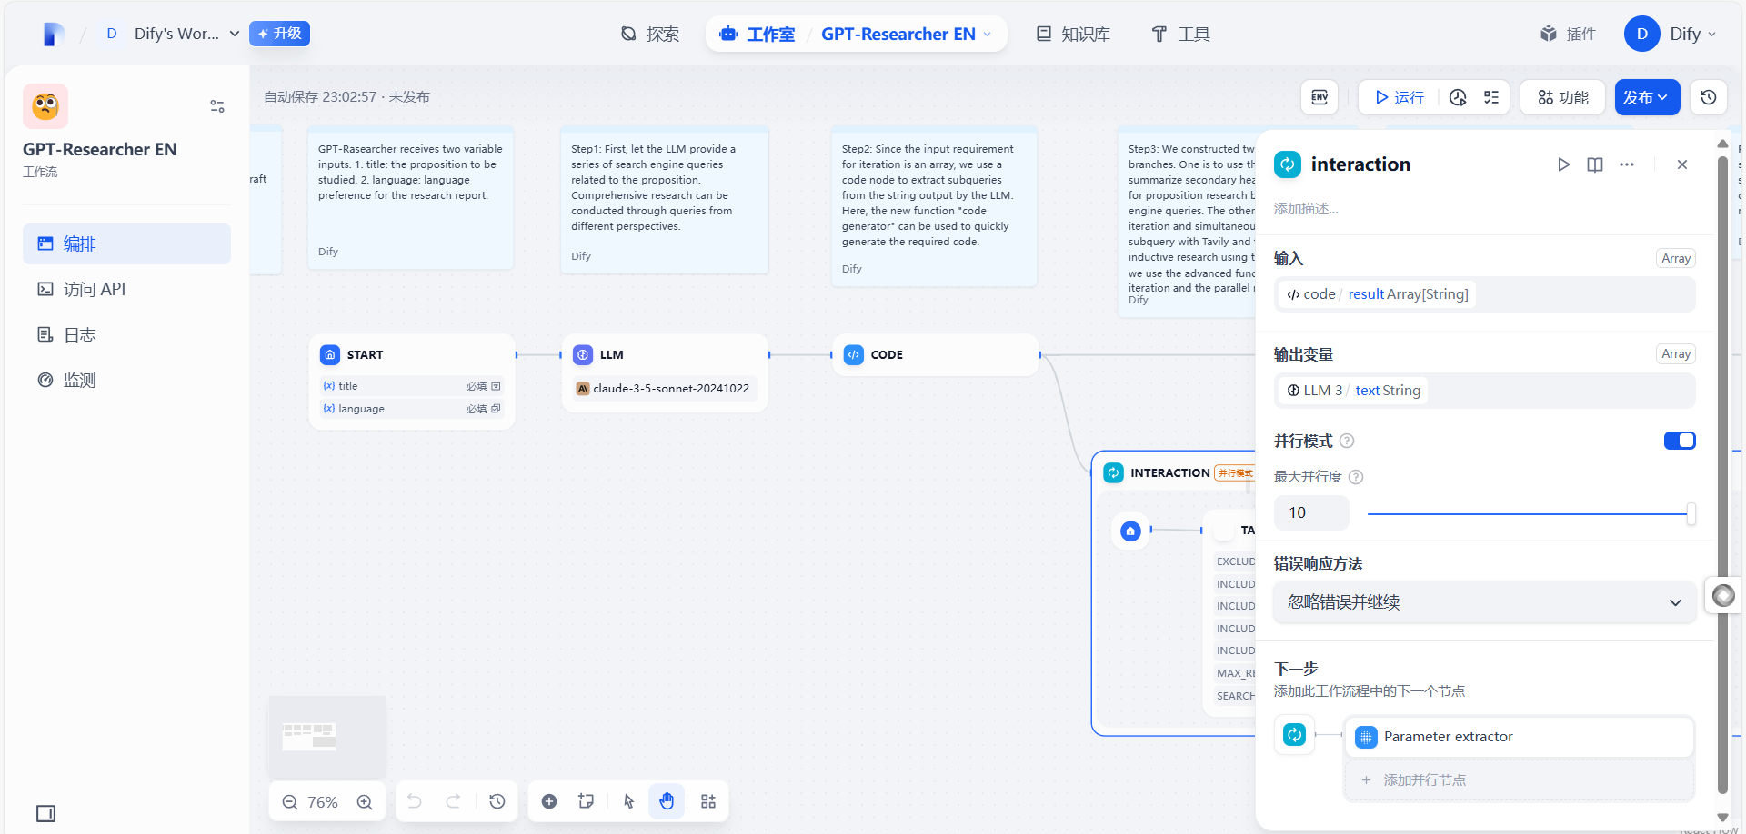This screenshot has width=1746, height=834.
Task: Click the 升级 upgrade button
Action: [279, 34]
